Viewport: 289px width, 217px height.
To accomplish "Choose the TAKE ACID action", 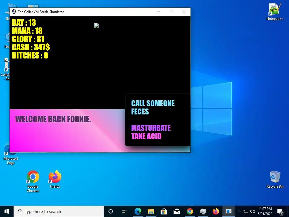I will (146, 136).
